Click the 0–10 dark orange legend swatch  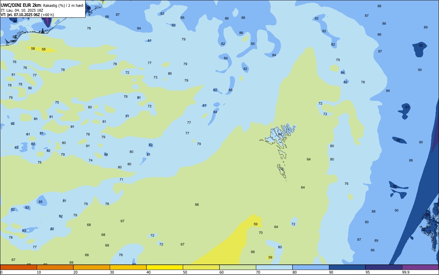point(19,267)
